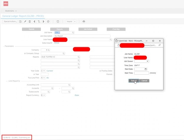The image size is (184, 140).
Task: Expand the Inquire dropdown arrow
Action: 75,22
